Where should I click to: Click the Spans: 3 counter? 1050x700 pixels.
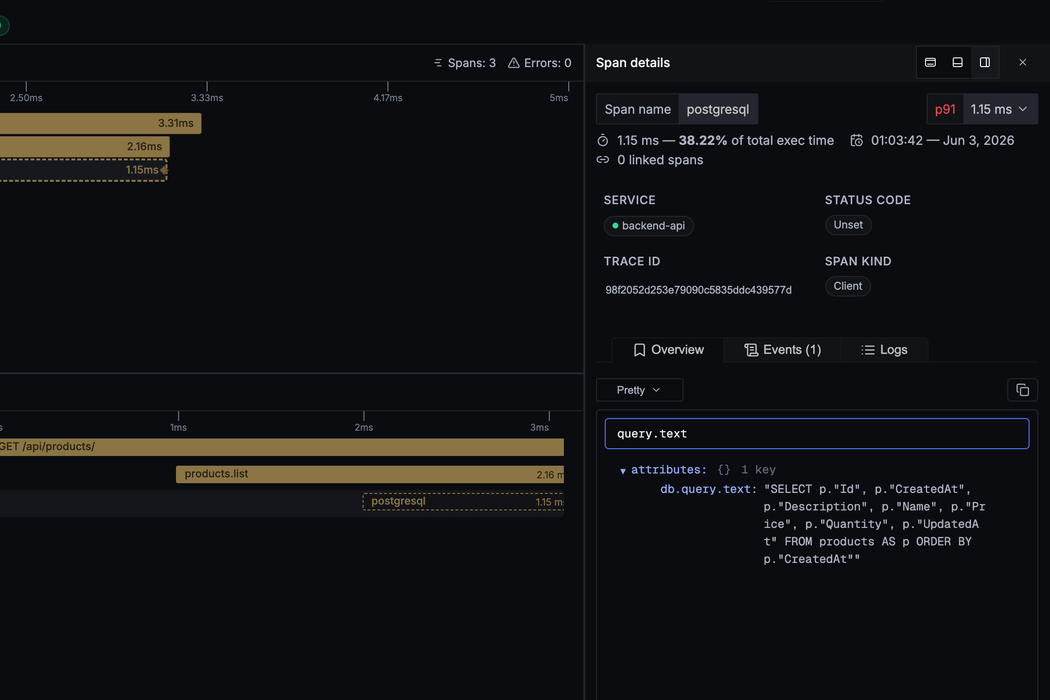pyautogui.click(x=465, y=63)
